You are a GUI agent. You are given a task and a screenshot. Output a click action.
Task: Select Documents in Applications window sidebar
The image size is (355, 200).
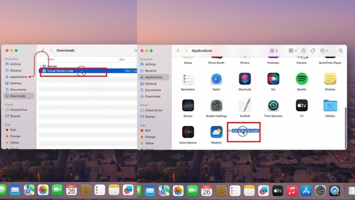[153, 90]
